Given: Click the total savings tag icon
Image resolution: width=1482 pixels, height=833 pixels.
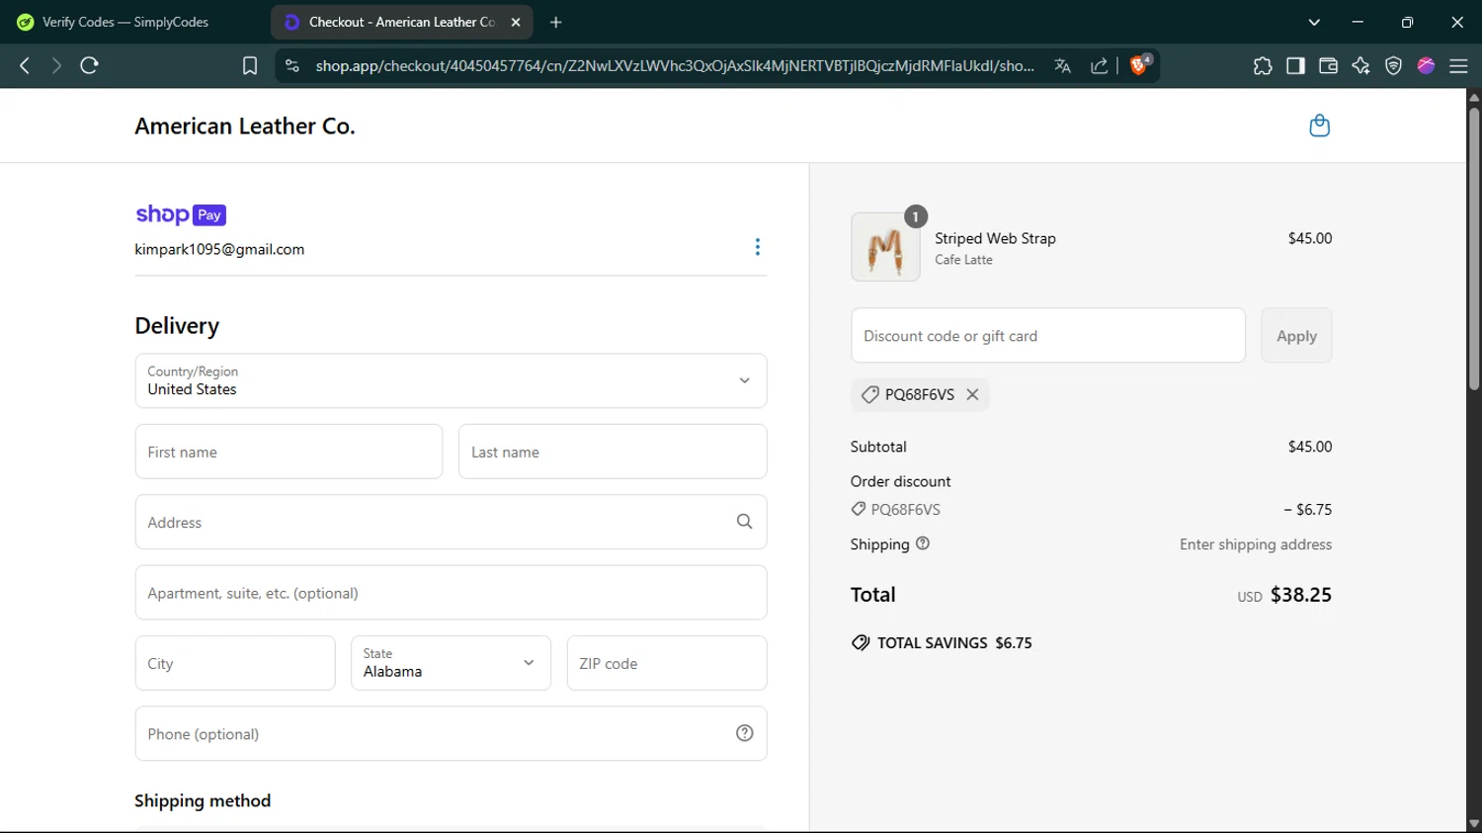Looking at the screenshot, I should point(861,642).
